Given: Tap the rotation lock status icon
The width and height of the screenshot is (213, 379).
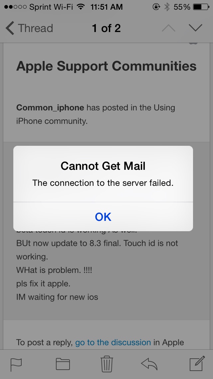Looking at the screenshot, I should pos(156,7).
